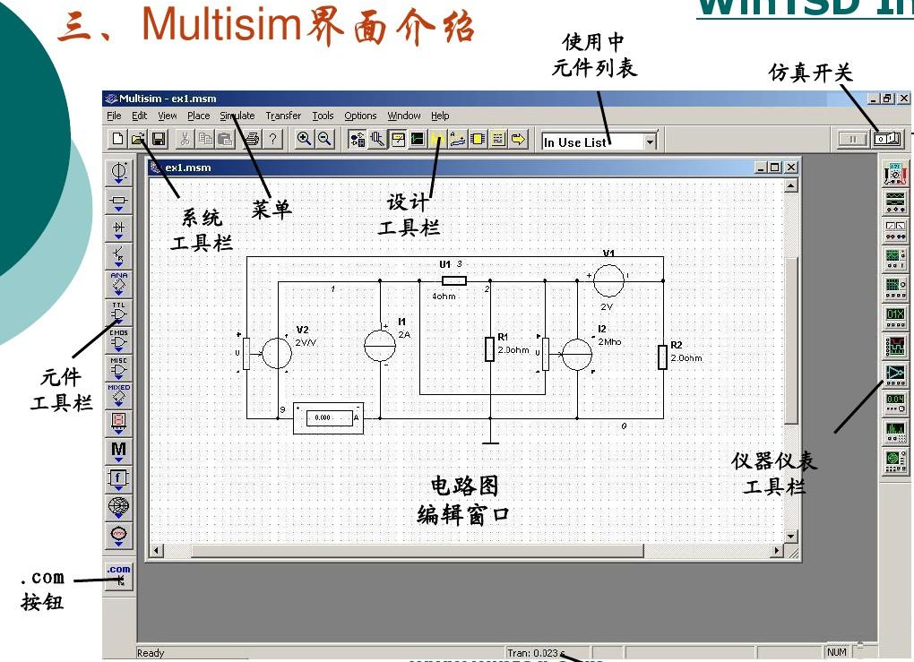Open the Indicators seven-segment component group
Viewport: 914px width, 662px height.
[x=119, y=423]
